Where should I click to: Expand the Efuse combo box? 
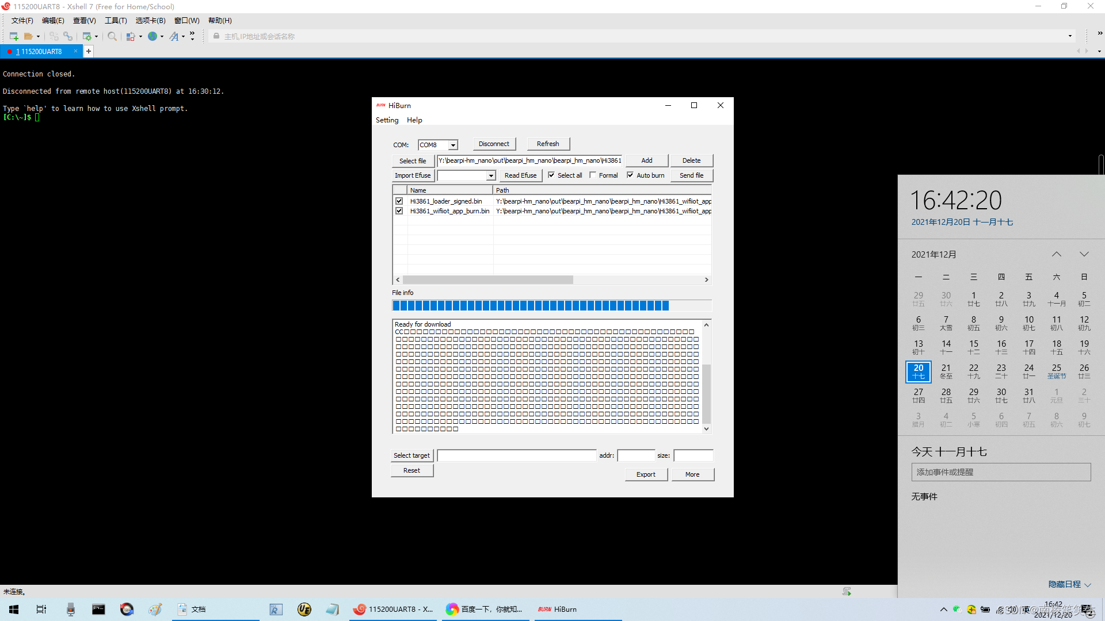tap(491, 175)
